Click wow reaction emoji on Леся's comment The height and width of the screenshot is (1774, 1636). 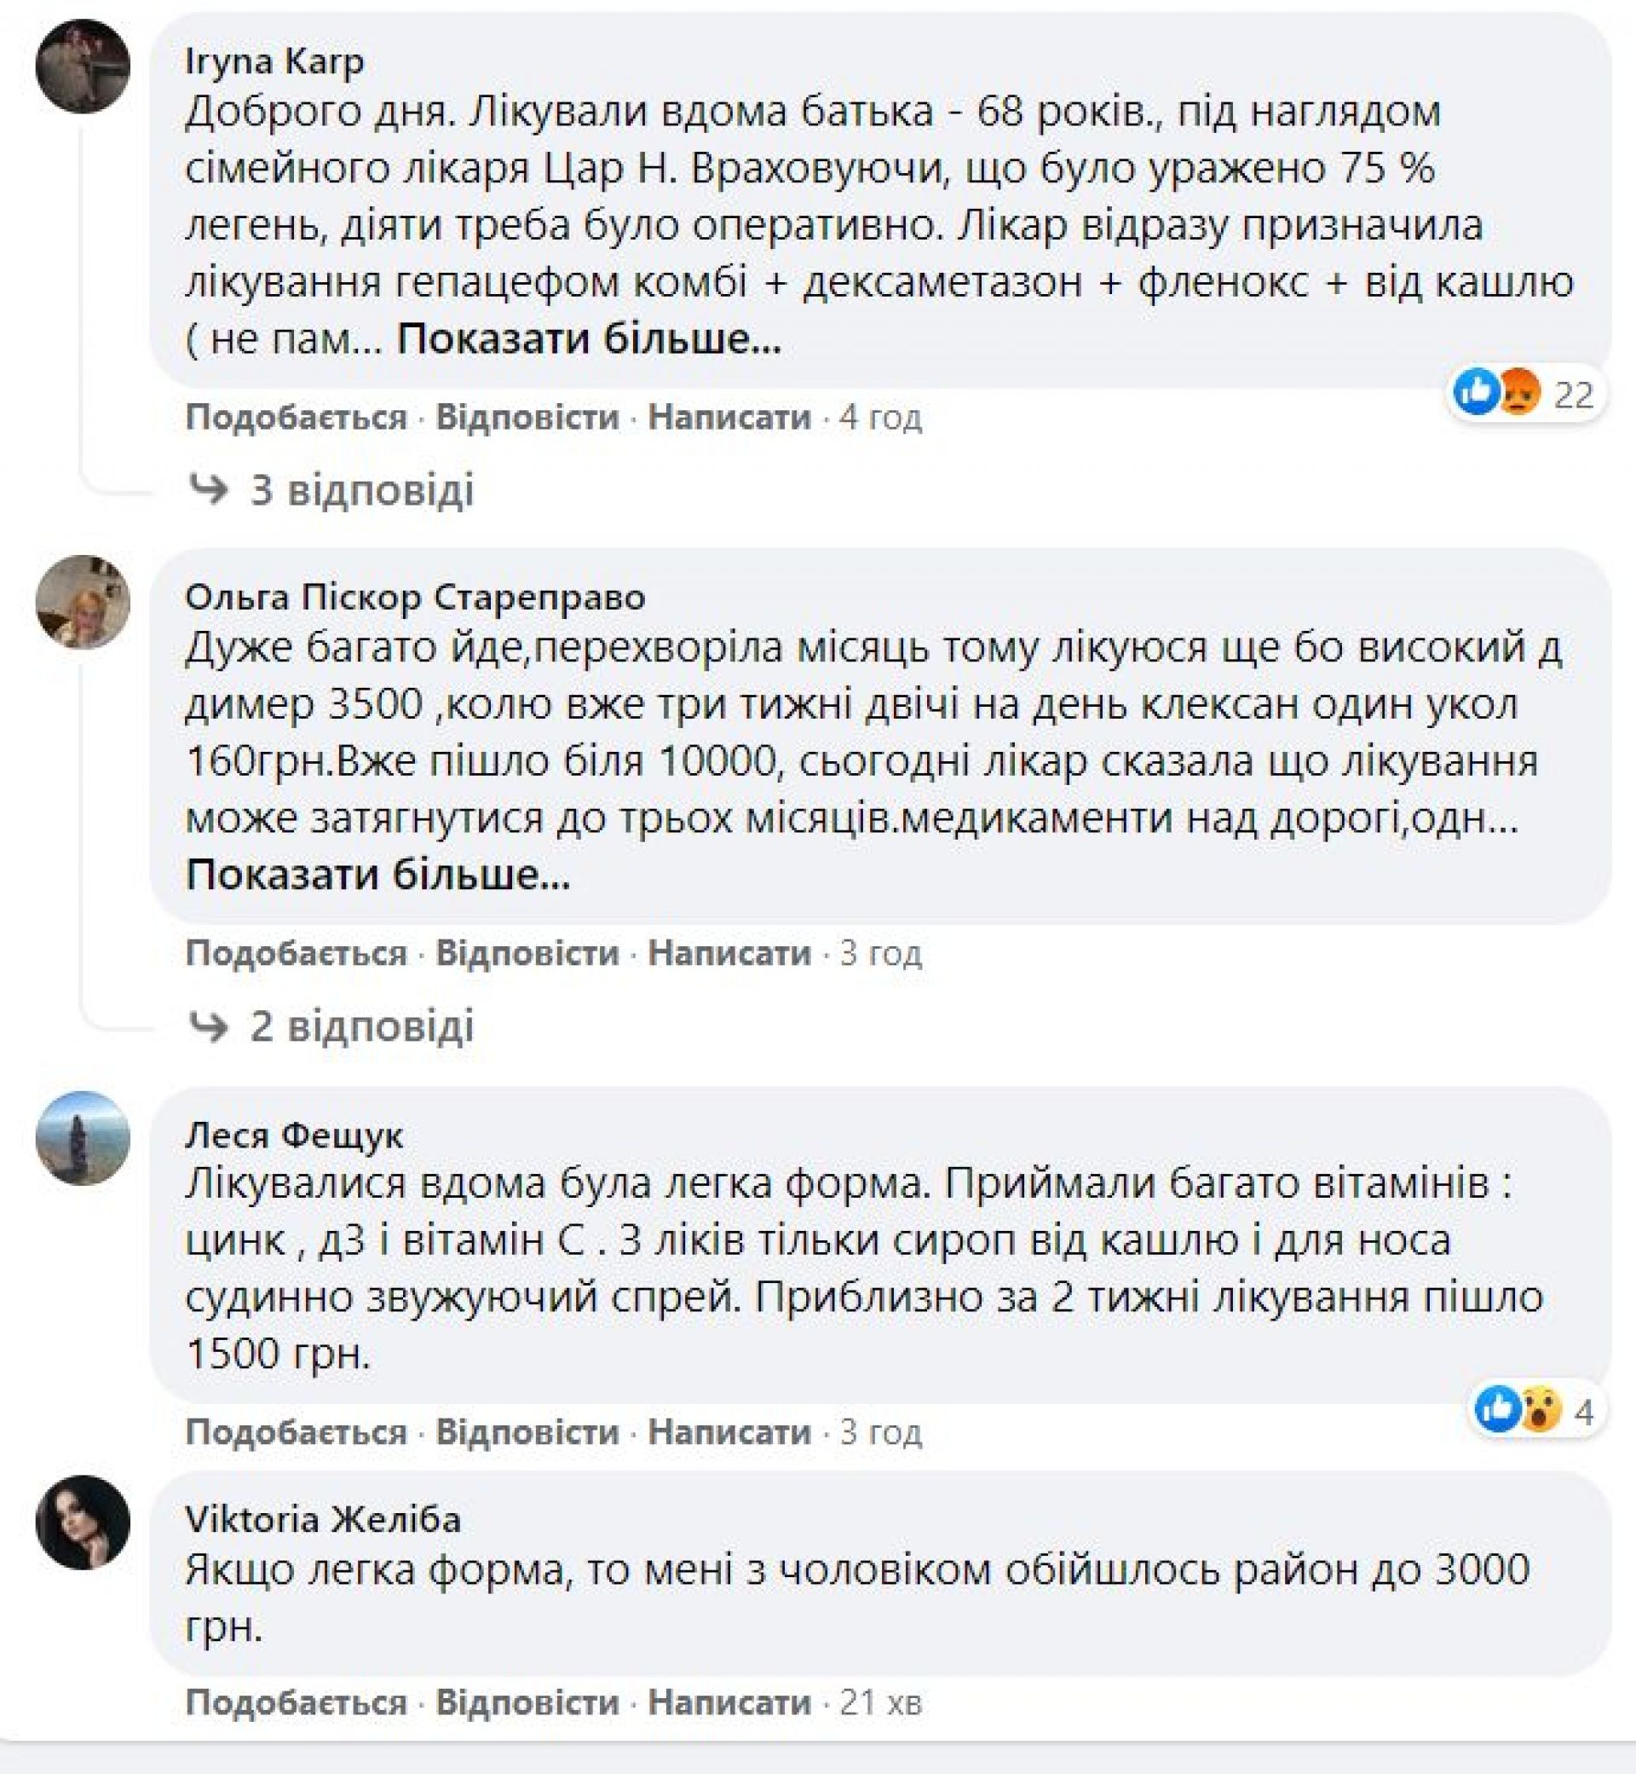(1541, 1408)
